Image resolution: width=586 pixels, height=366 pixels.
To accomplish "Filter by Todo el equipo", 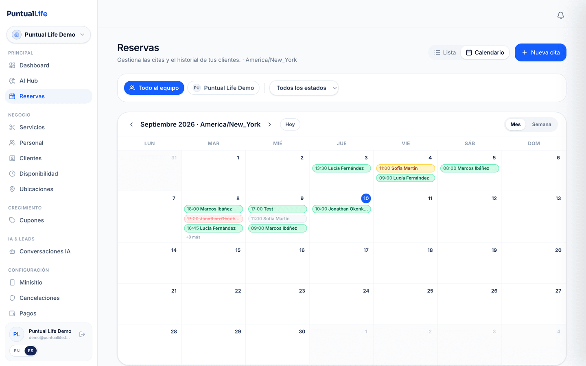I will coord(154,88).
